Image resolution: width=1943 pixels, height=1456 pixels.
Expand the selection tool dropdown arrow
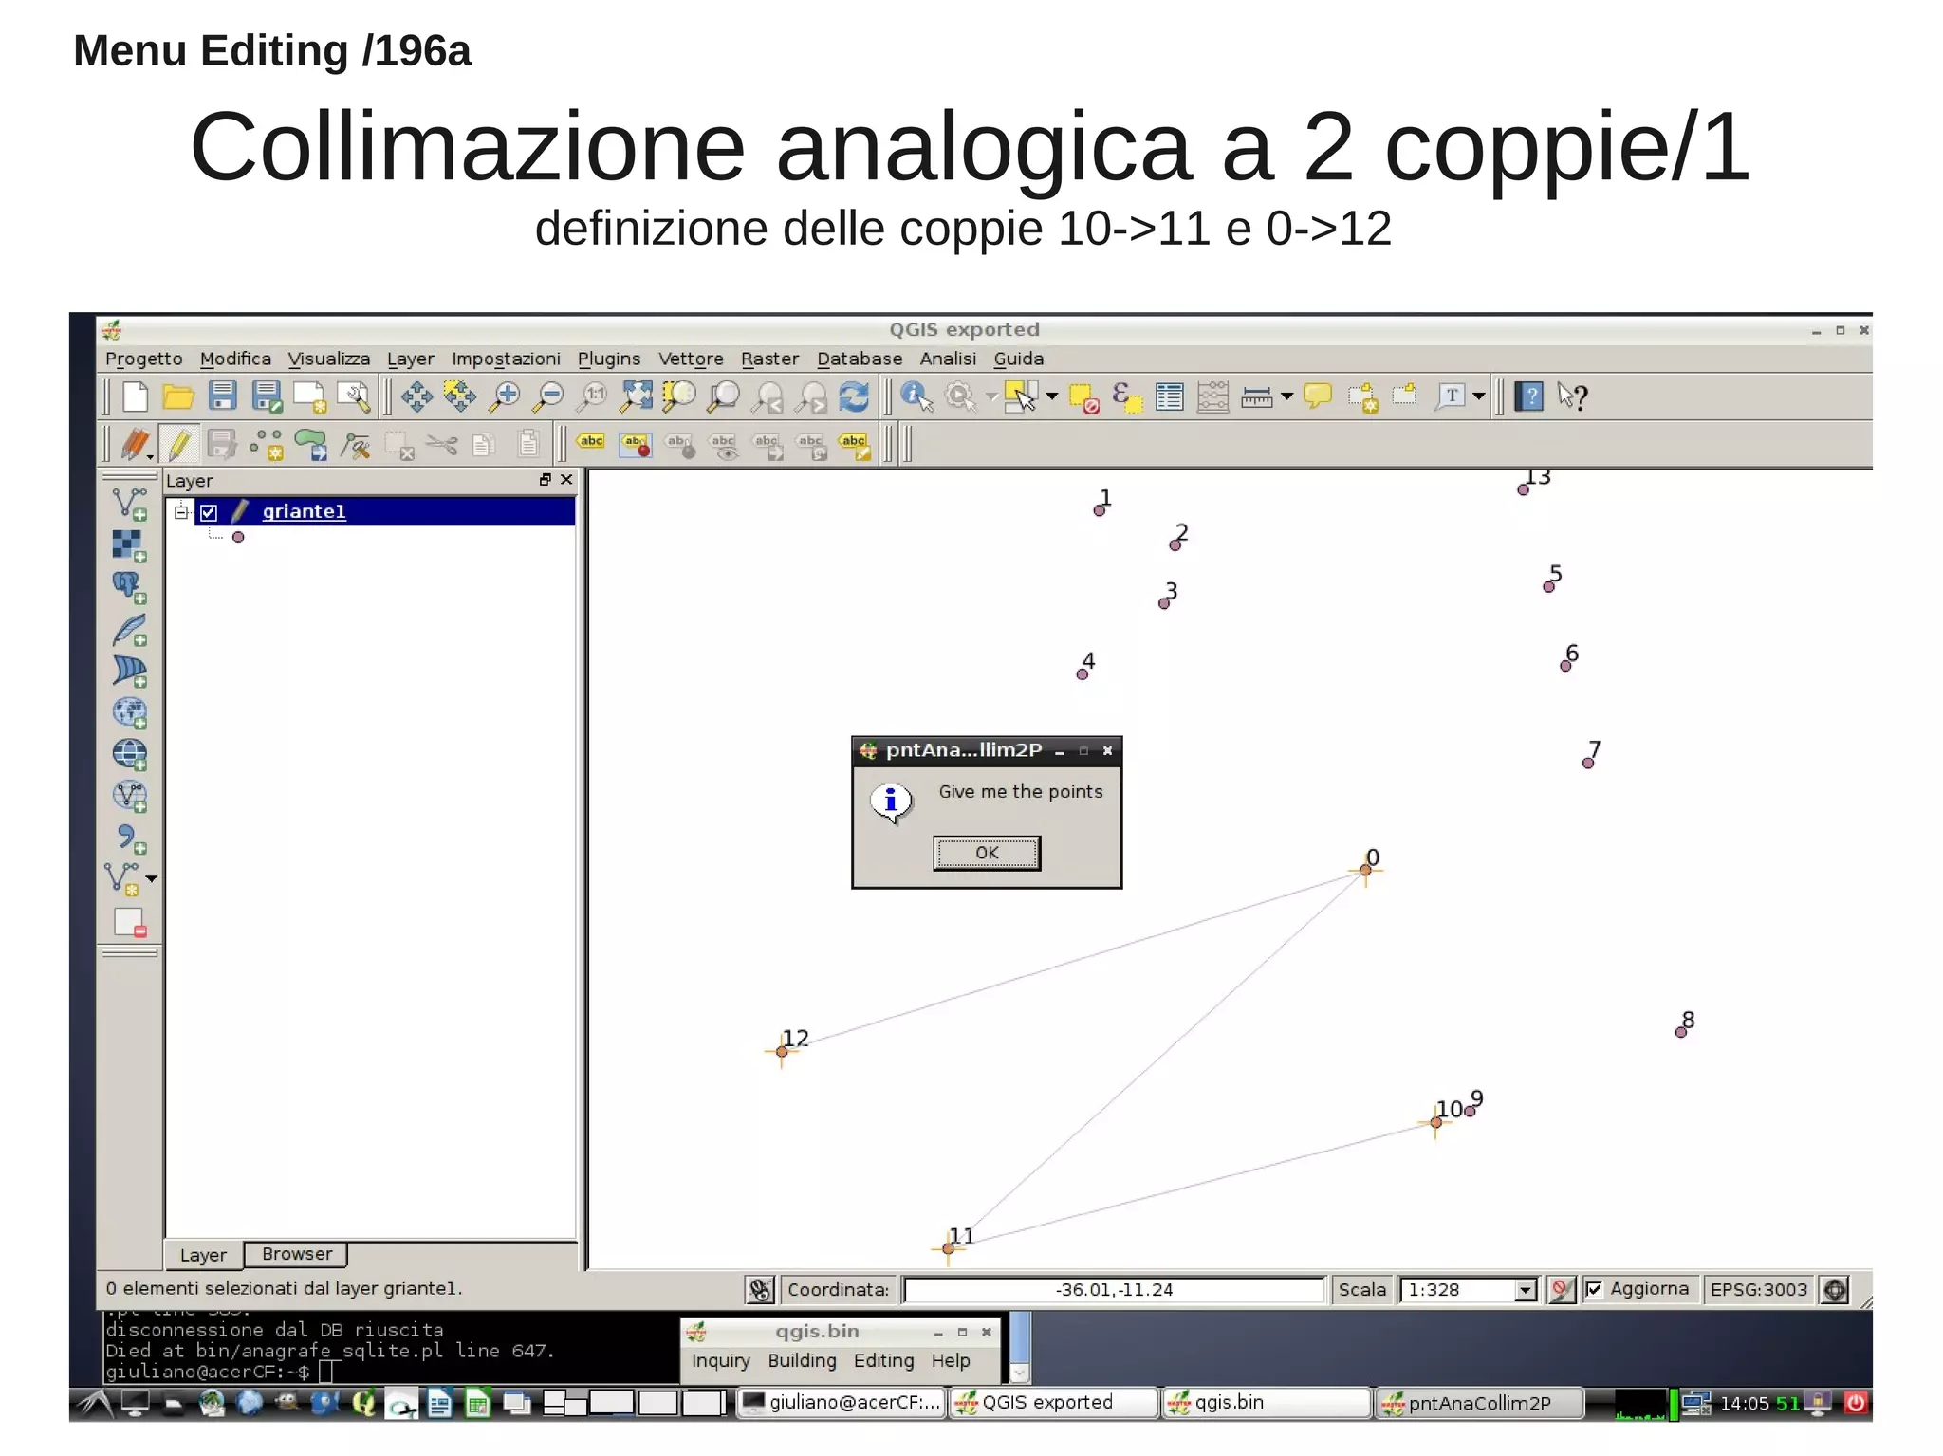[x=1051, y=396]
